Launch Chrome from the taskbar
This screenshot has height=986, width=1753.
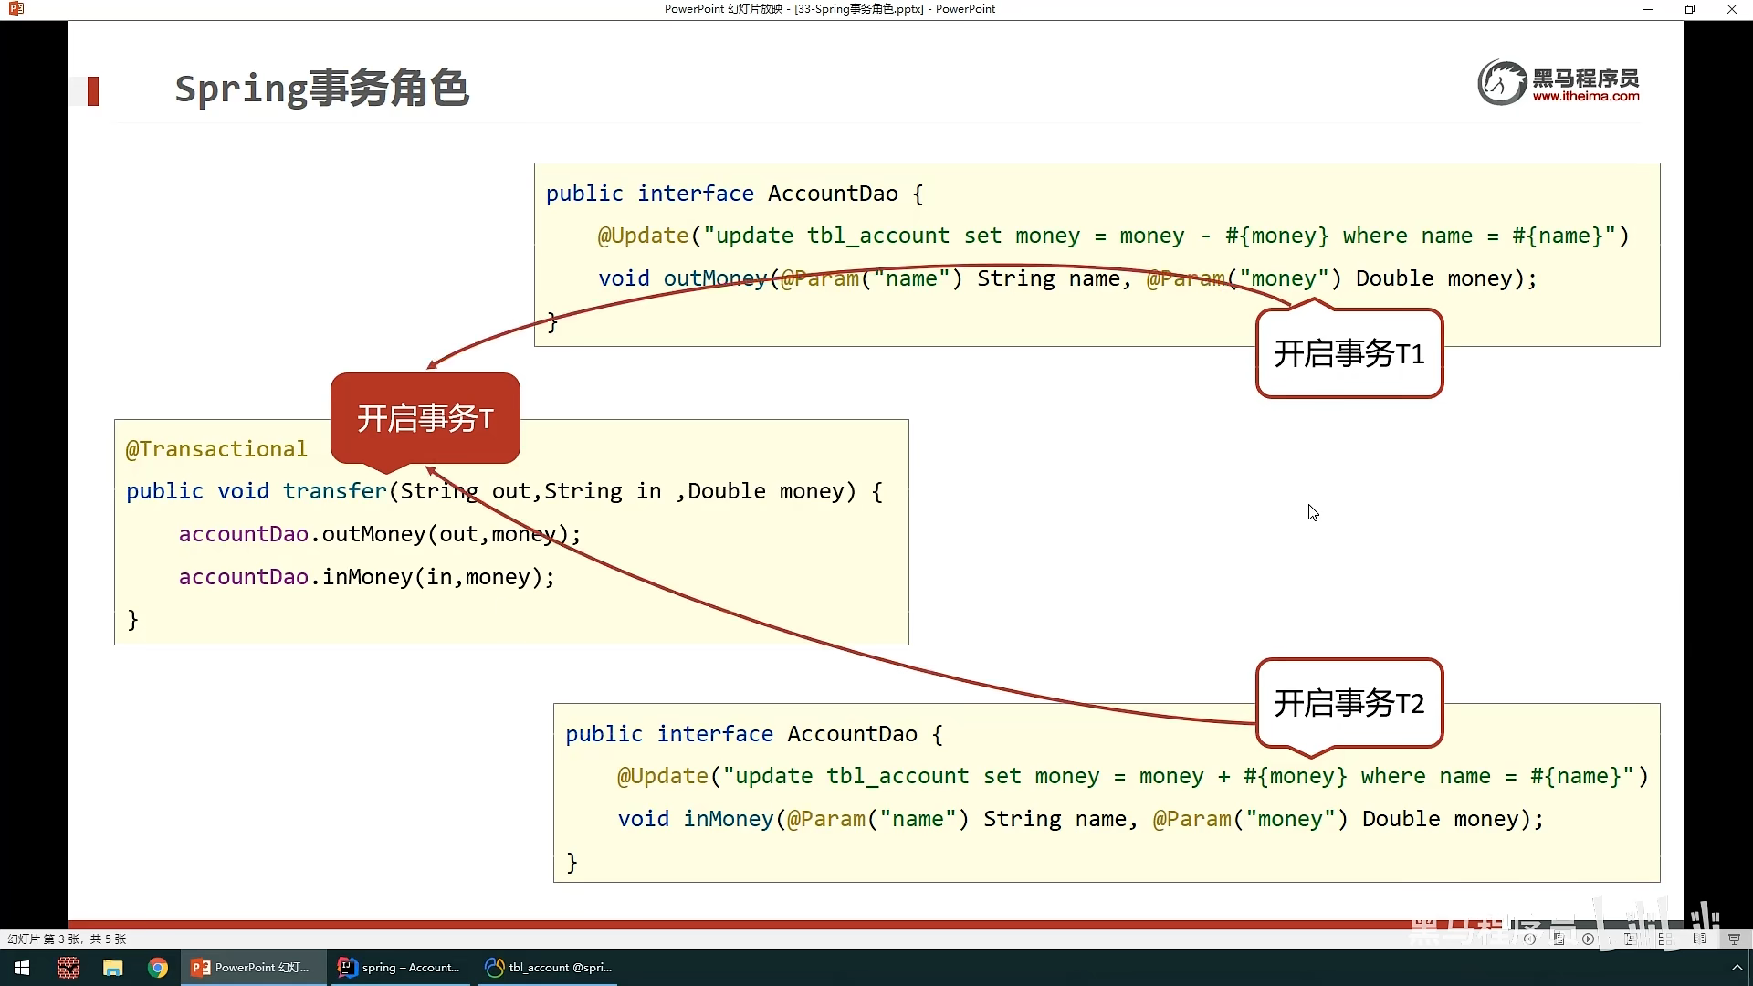click(158, 968)
